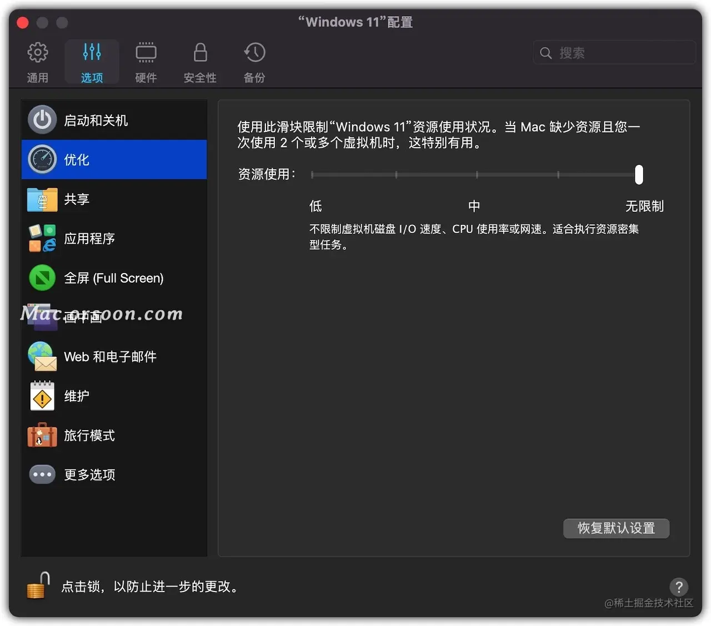The width and height of the screenshot is (711, 626).
Task: Click the 搜索 search field
Action: click(614, 53)
